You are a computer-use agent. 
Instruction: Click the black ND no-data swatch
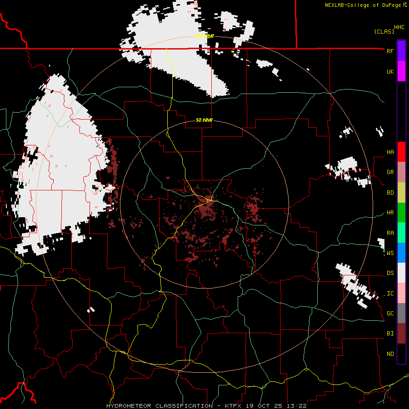pyautogui.click(x=401, y=354)
